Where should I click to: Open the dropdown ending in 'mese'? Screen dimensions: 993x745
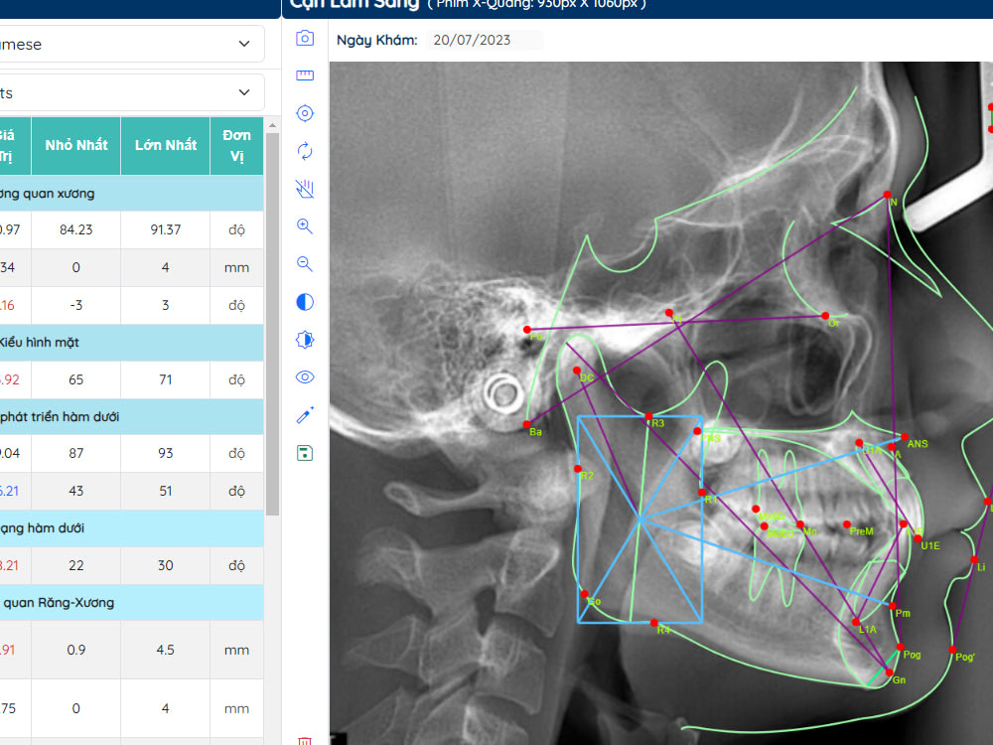tap(132, 44)
